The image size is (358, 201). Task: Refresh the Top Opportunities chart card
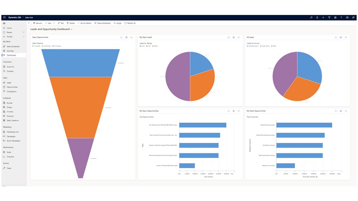pos(229,111)
